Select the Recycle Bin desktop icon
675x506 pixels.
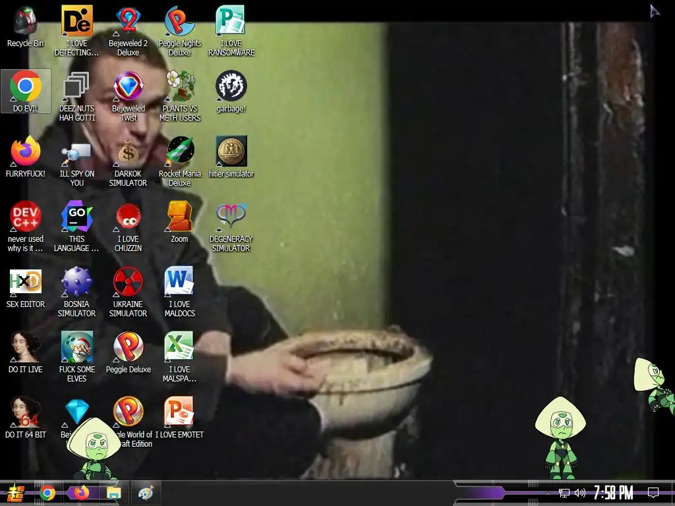pyautogui.click(x=26, y=26)
